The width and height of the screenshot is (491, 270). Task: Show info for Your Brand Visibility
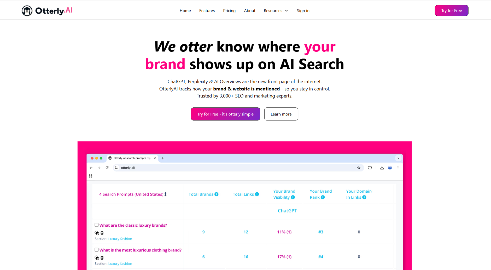click(x=293, y=197)
